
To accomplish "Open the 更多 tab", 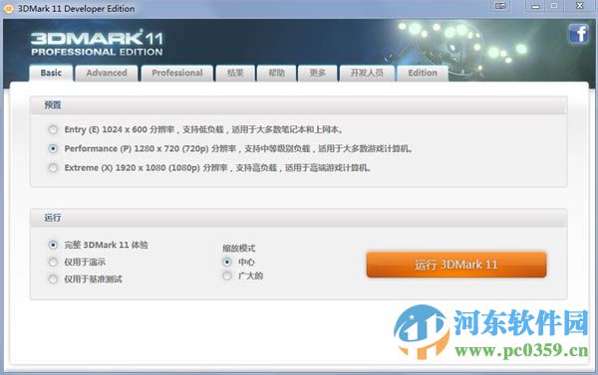I will point(317,73).
